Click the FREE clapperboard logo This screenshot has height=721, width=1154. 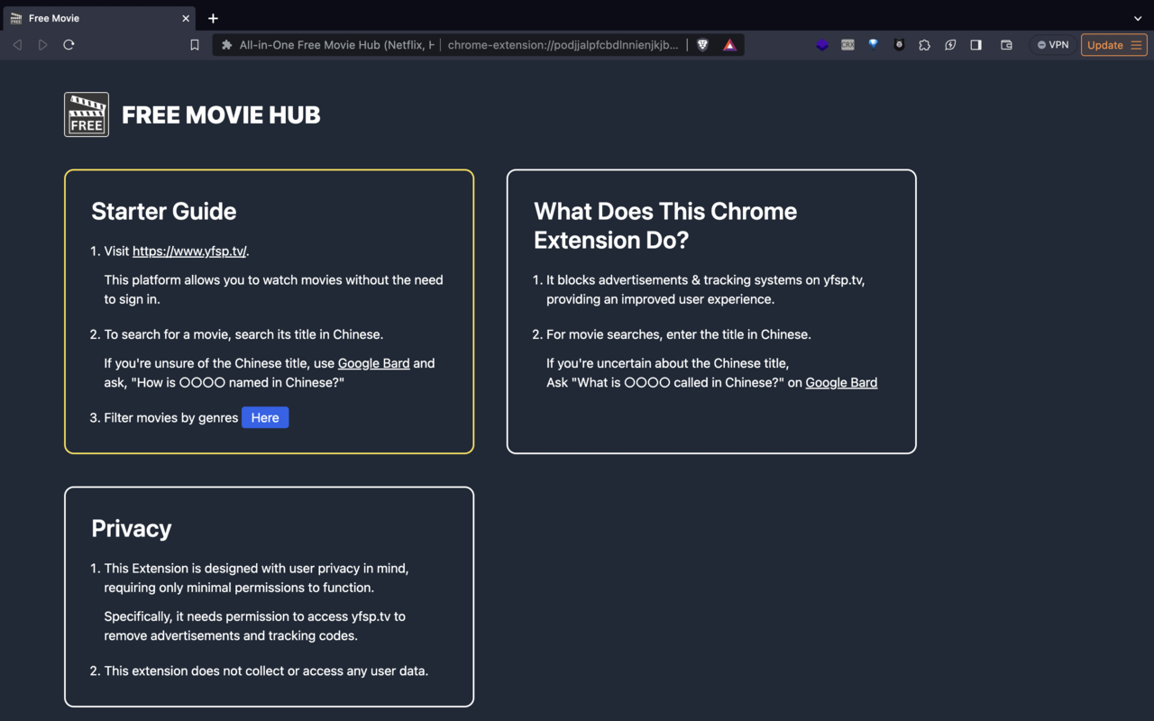click(x=87, y=114)
